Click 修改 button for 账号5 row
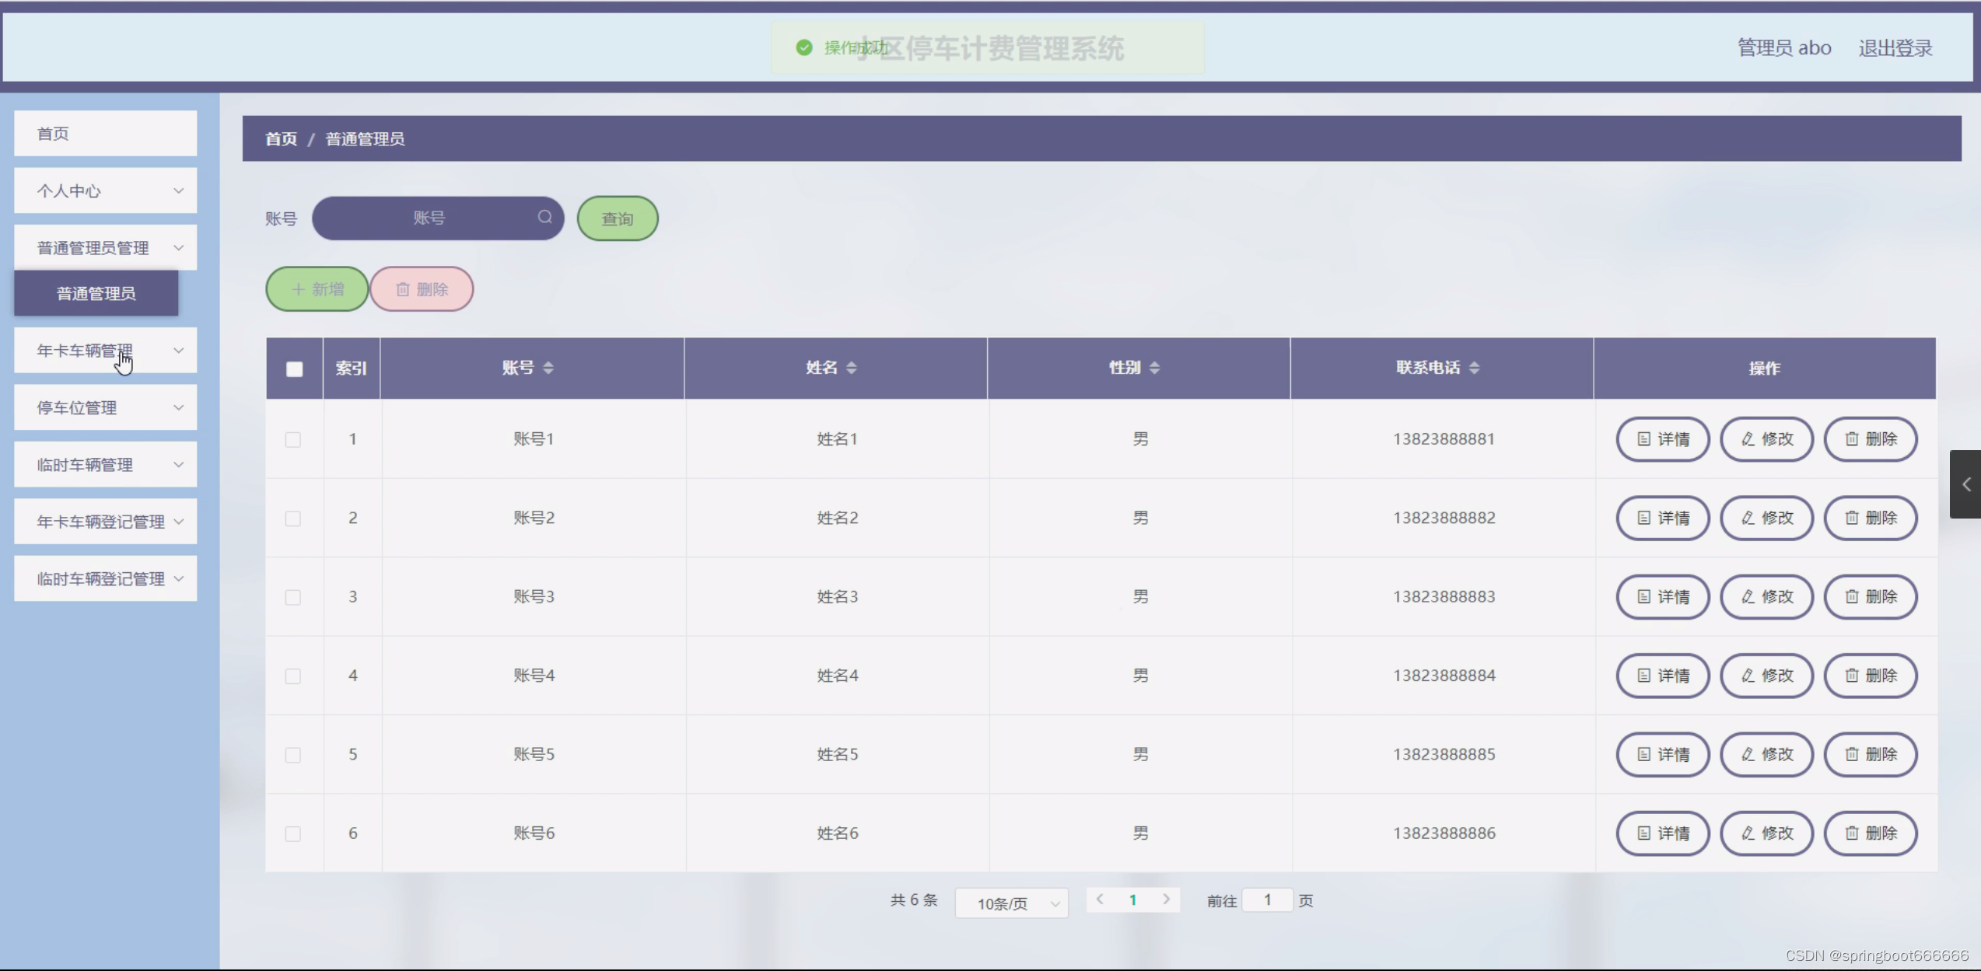Image resolution: width=1981 pixels, height=971 pixels. (1766, 755)
